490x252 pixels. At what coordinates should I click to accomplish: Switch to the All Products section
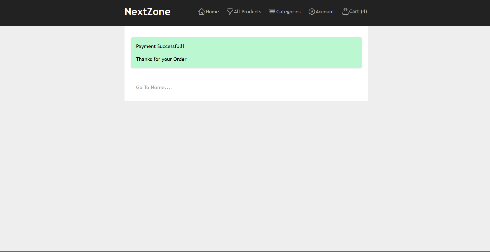(x=247, y=12)
